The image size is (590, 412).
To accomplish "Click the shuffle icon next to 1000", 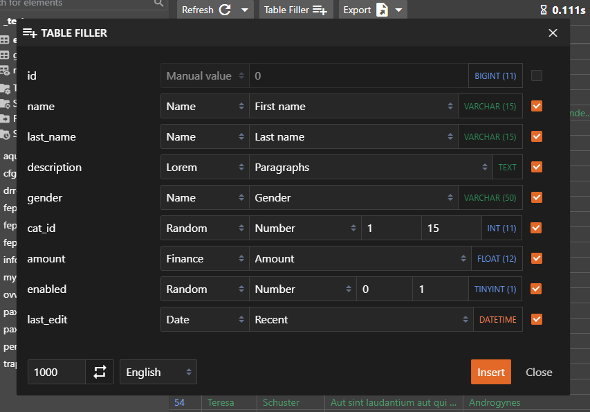I will pos(100,372).
